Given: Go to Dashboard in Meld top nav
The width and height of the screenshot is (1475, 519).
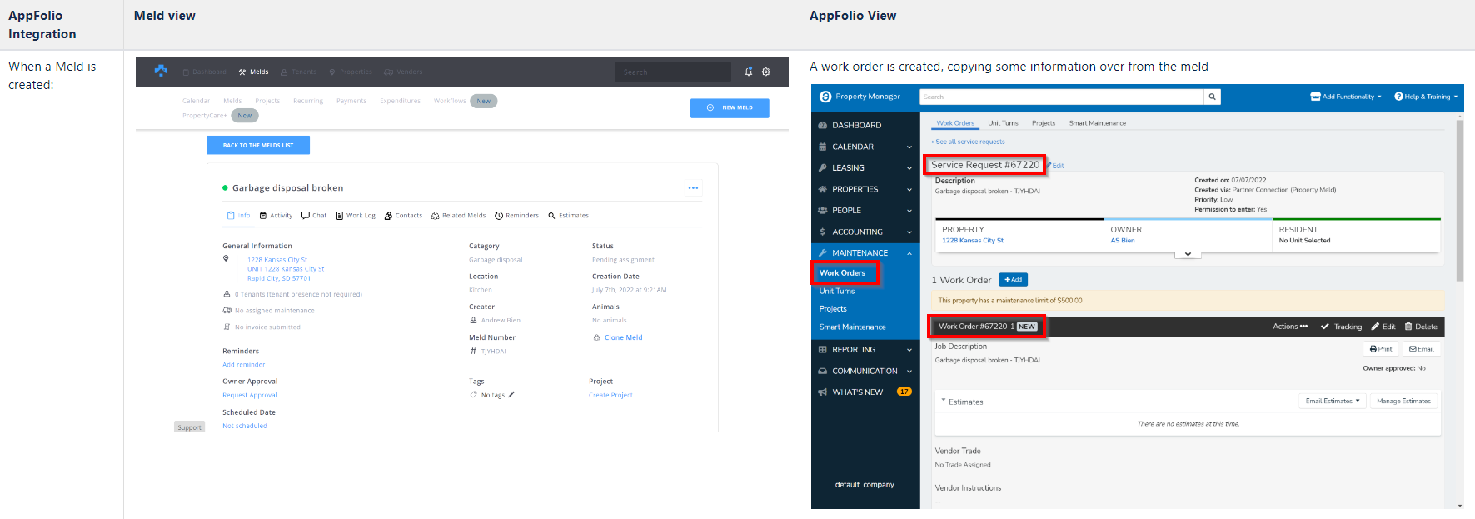Looking at the screenshot, I should point(204,72).
